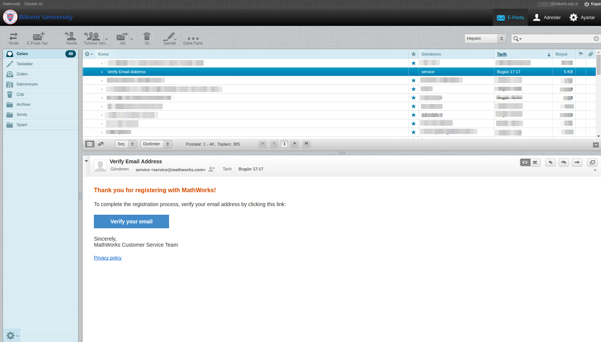Image resolution: width=601 pixels, height=342 pixels.
Task: Open Ayarlar settings tab
Action: point(582,17)
